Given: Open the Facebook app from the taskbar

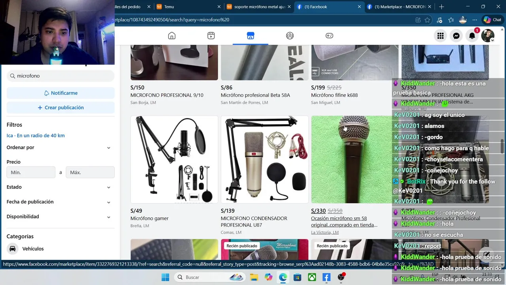Looking at the screenshot, I should (327, 277).
